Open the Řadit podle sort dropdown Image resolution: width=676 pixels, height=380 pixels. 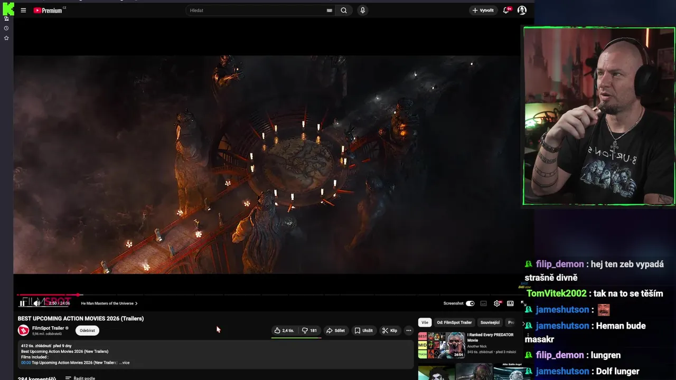(x=80, y=378)
